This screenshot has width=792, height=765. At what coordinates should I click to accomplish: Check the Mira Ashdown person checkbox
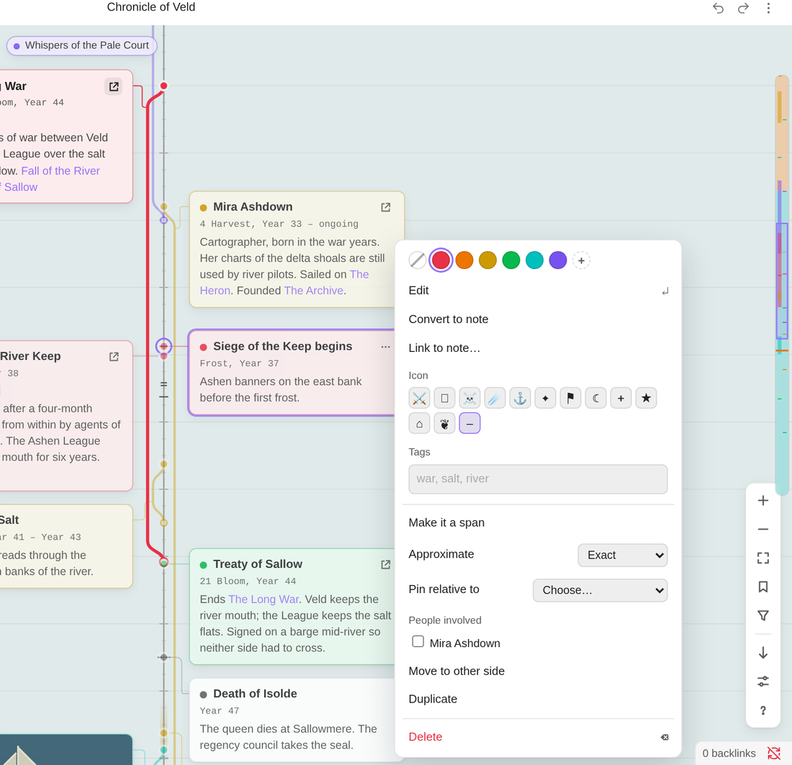click(418, 642)
